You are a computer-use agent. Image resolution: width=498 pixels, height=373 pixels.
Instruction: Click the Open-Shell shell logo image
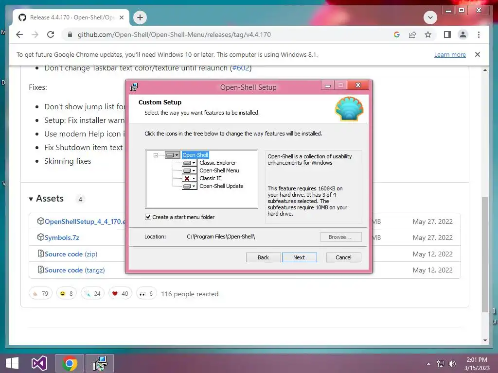349,109
